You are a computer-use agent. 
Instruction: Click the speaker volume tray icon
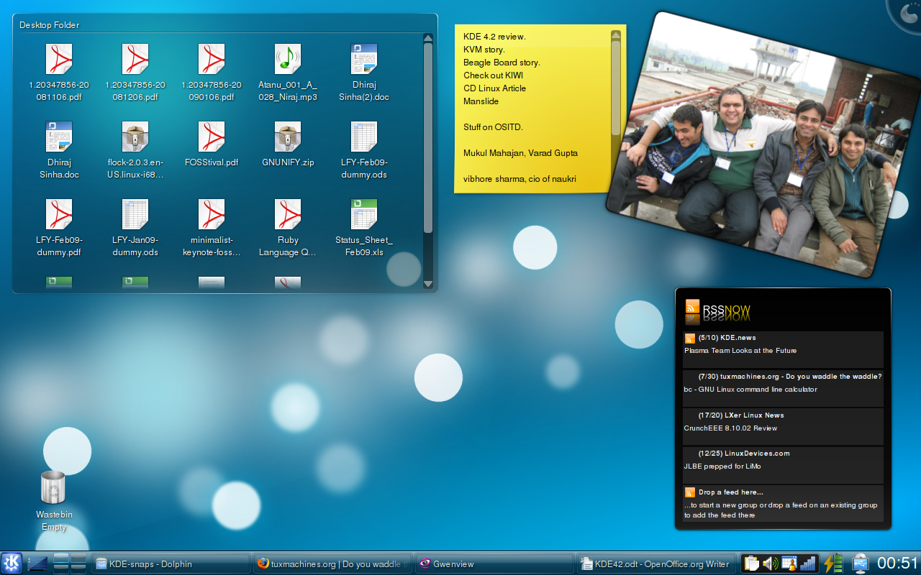(770, 563)
